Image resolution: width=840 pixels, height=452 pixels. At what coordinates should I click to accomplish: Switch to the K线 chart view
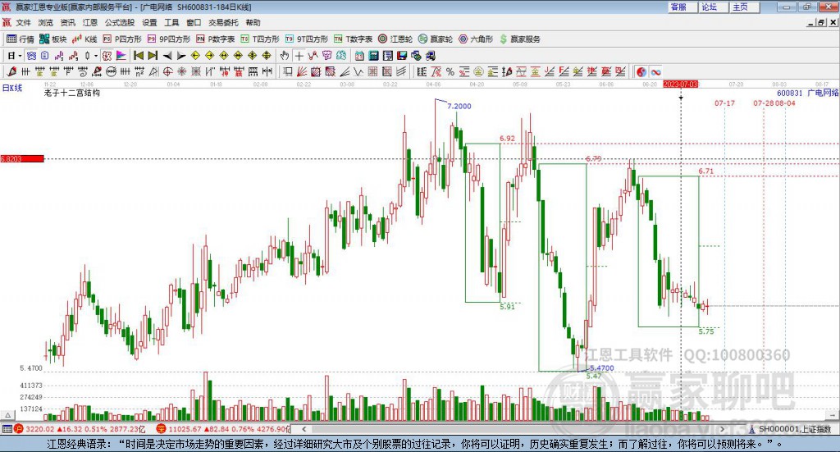pyautogui.click(x=84, y=39)
